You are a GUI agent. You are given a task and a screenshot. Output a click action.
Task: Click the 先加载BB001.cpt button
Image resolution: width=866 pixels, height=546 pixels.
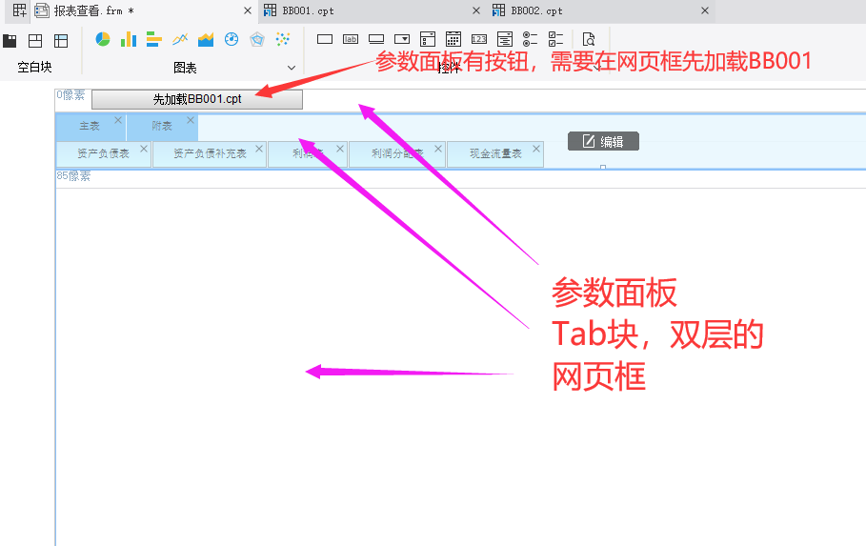(197, 99)
